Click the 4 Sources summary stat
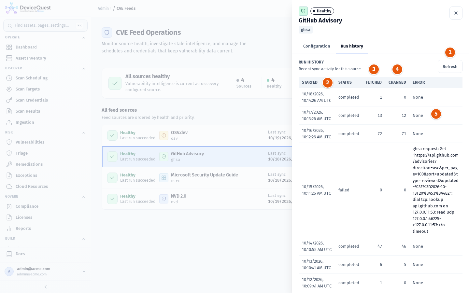Image resolution: width=469 pixels, height=293 pixels. [244, 83]
